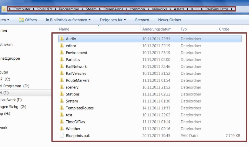Image resolution: width=249 pixels, height=147 pixels.
Task: Navigate to Spiel (E:) in breadcrumb
Action: 45,9
